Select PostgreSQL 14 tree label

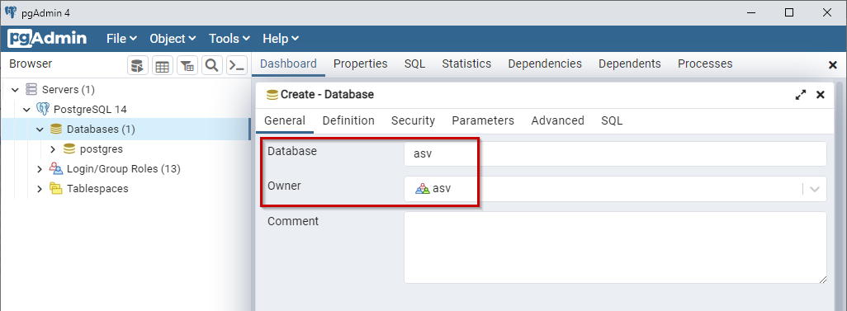90,110
